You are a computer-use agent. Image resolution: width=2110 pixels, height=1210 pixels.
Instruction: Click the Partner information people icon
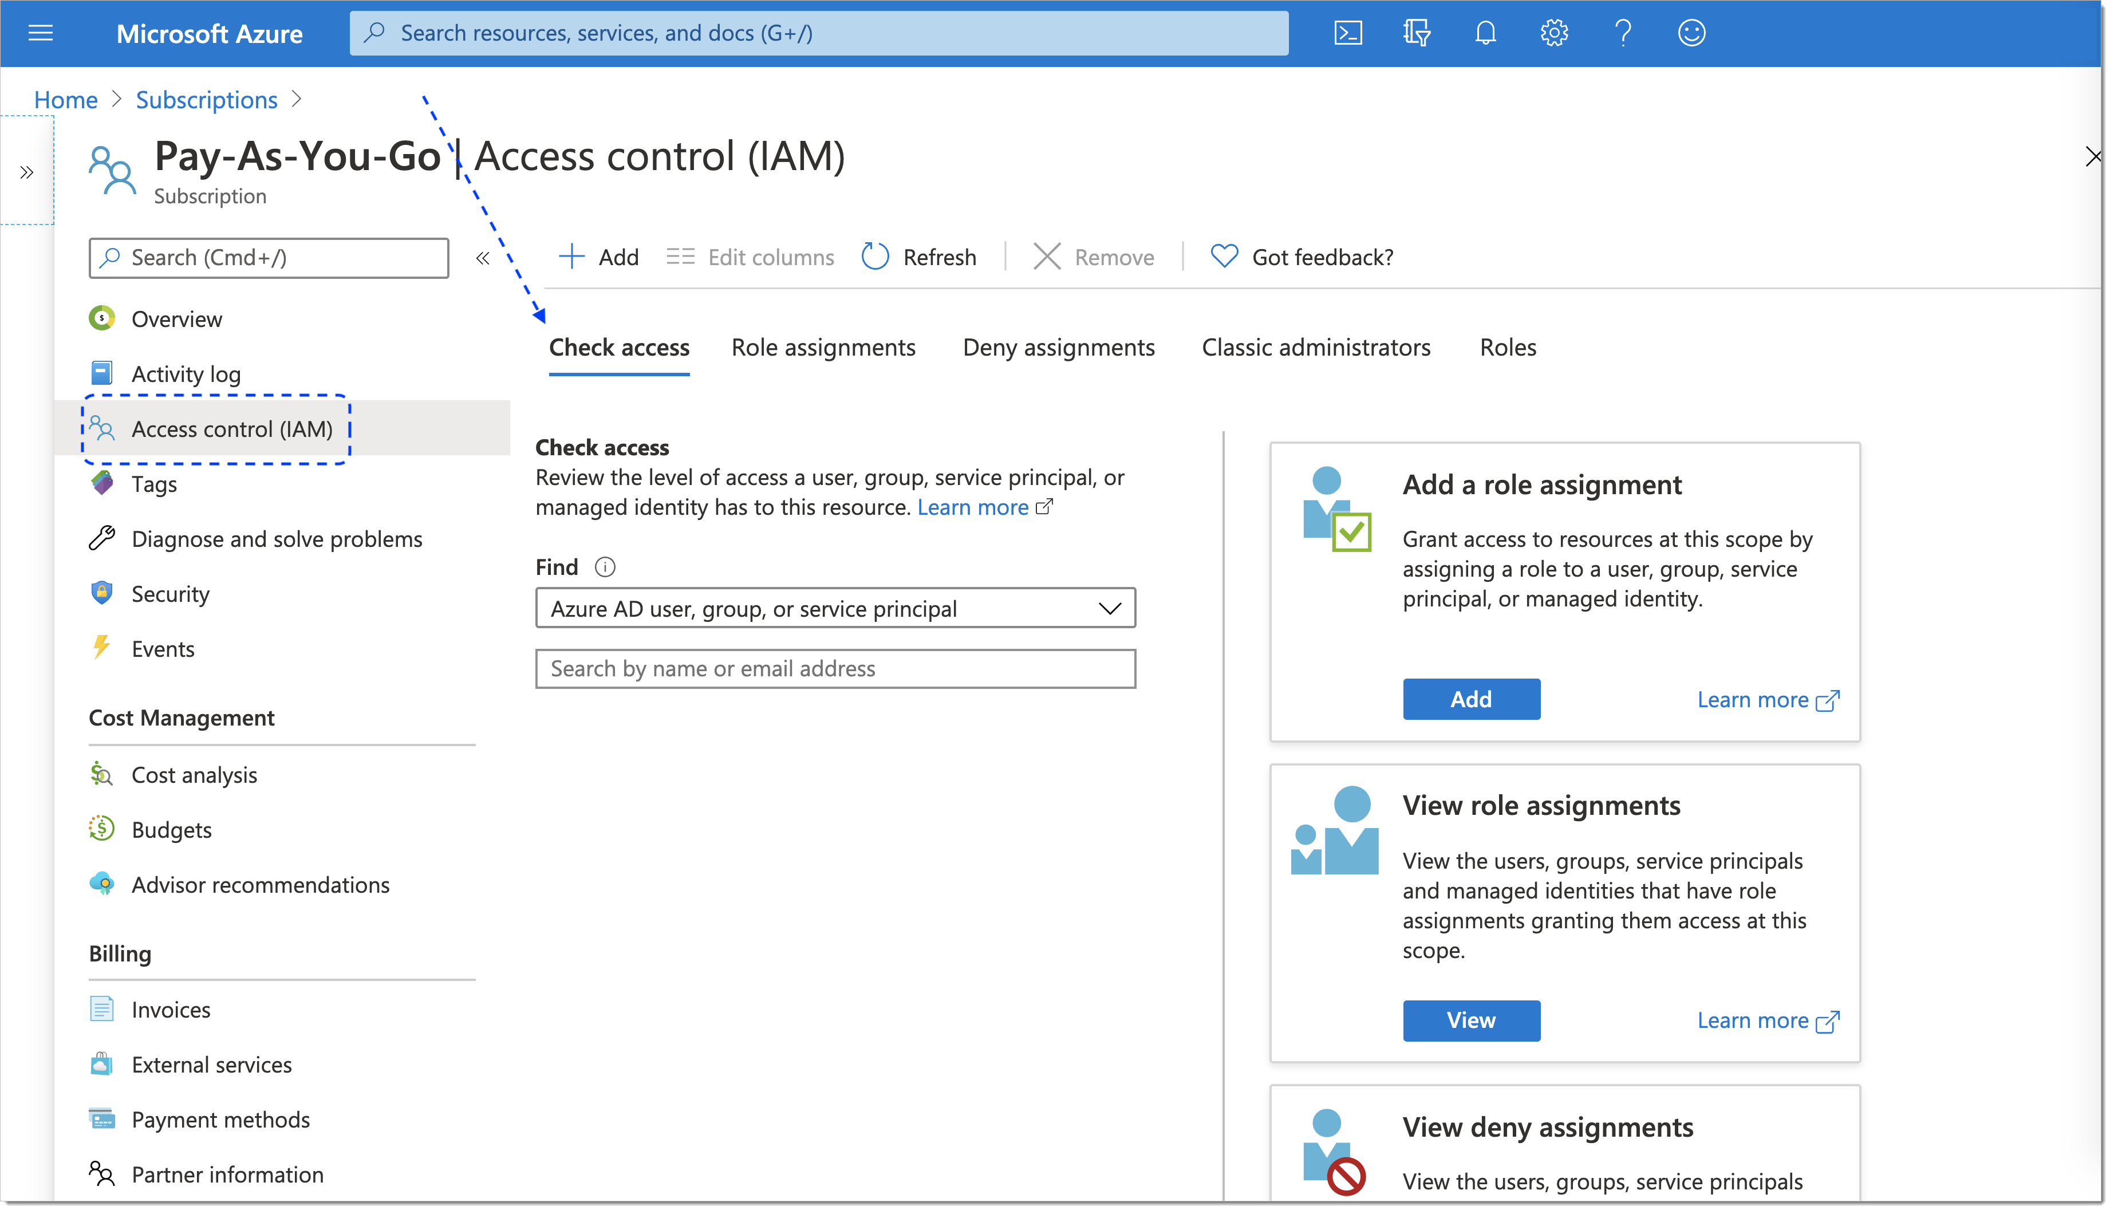[101, 1173]
